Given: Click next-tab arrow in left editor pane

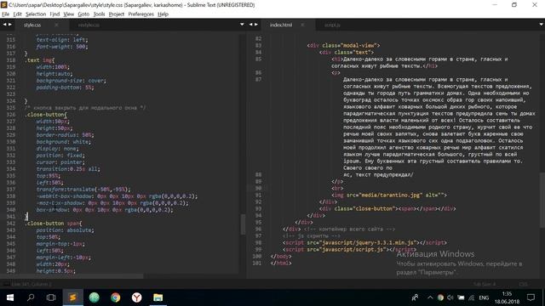Looking at the screenshot, I should [x=9, y=25].
